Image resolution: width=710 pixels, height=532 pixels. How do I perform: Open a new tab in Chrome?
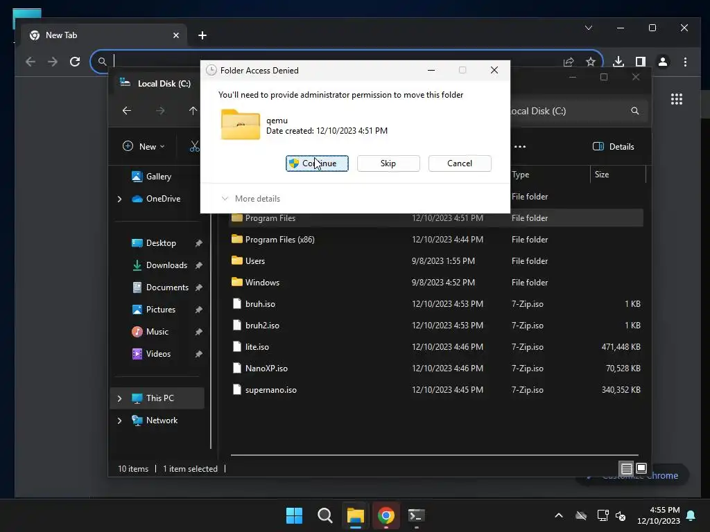(202, 35)
